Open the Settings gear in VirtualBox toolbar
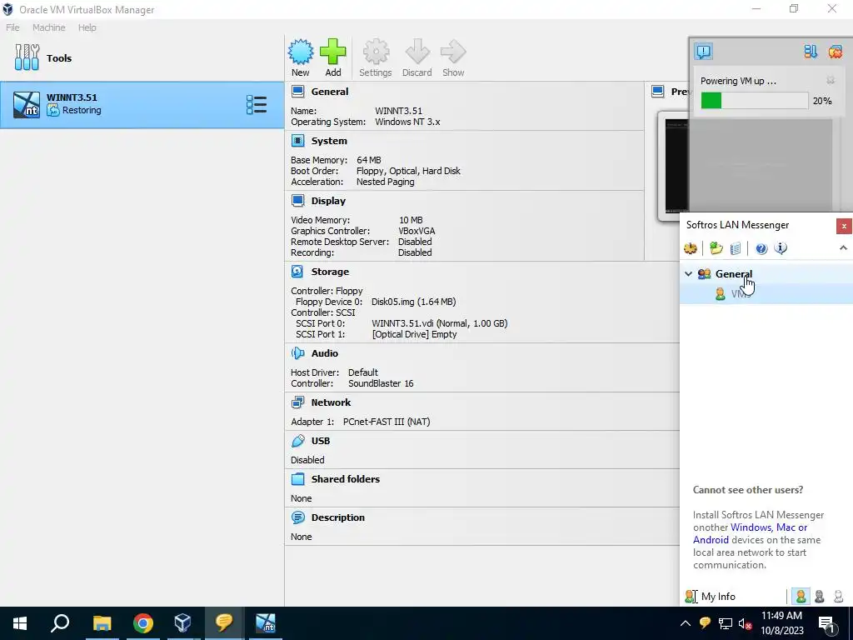This screenshot has height=640, width=853. click(376, 52)
